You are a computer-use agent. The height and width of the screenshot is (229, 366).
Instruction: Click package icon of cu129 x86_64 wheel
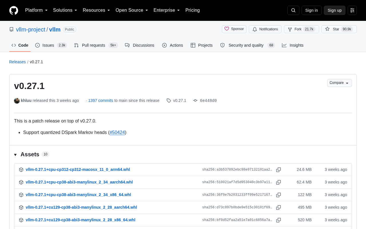[21, 220]
